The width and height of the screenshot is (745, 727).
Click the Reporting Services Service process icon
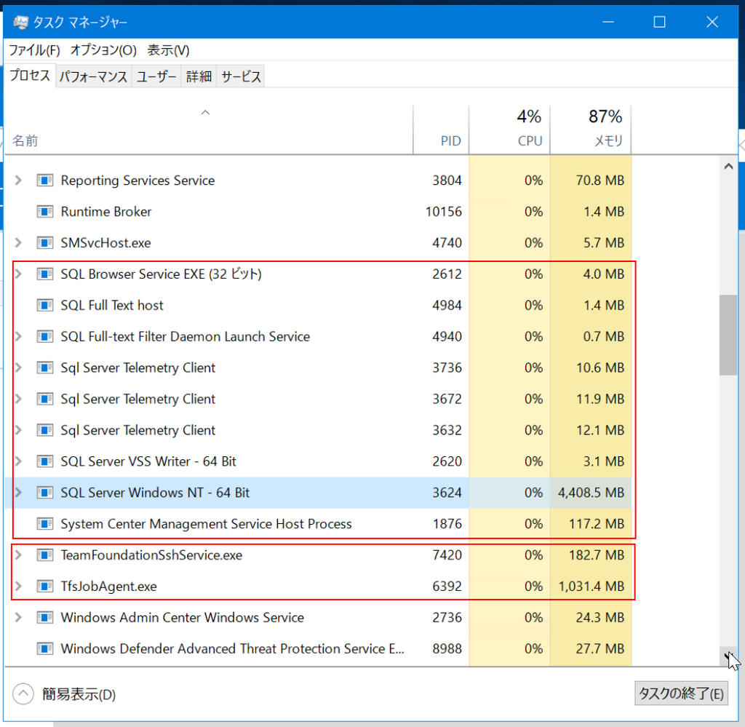(x=44, y=180)
